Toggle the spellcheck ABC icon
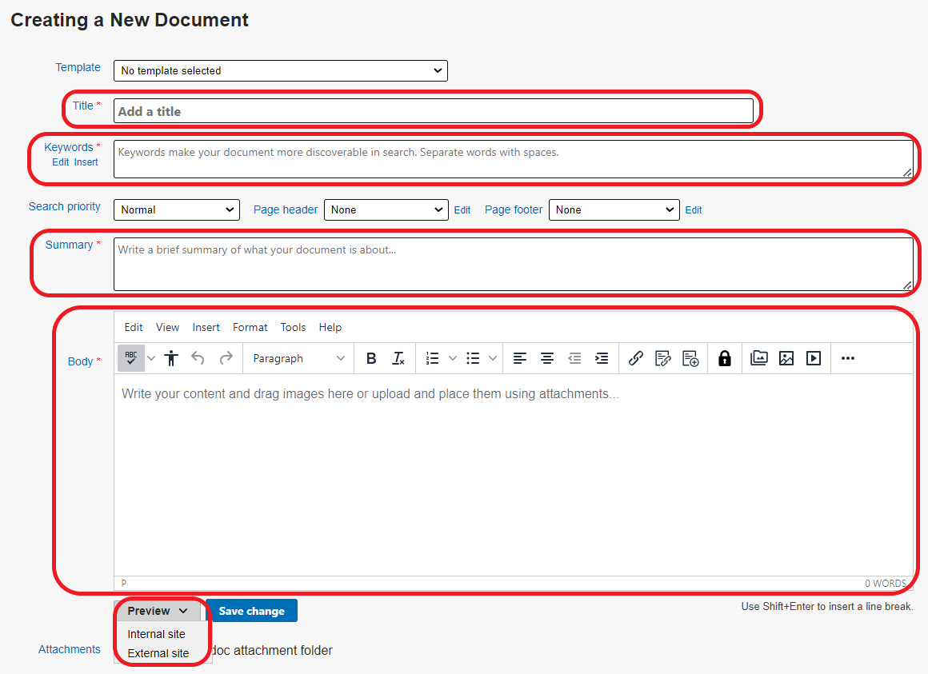The height and width of the screenshot is (674, 928). [130, 358]
